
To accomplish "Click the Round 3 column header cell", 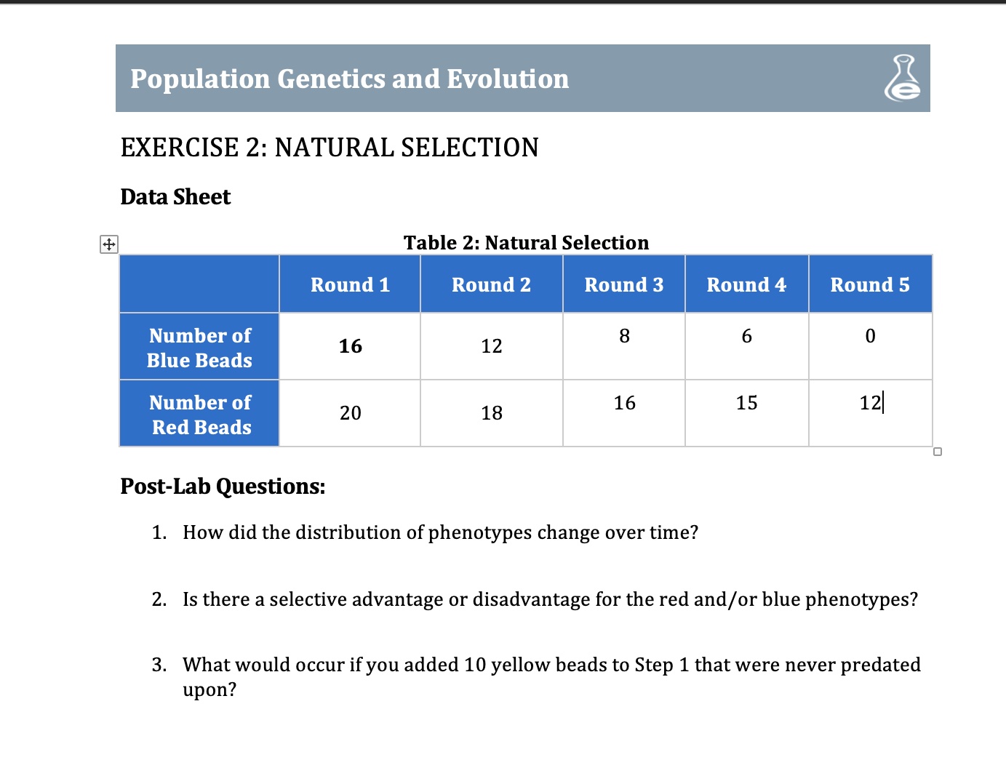I will 624,284.
